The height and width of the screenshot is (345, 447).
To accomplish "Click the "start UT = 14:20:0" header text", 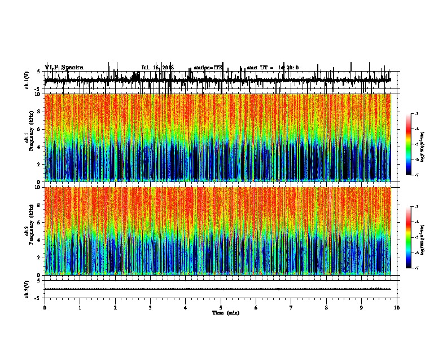I will click(273, 68).
